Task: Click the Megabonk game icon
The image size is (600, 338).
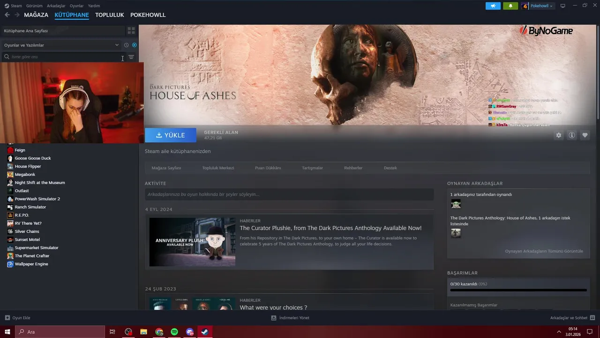Action: (x=10, y=175)
